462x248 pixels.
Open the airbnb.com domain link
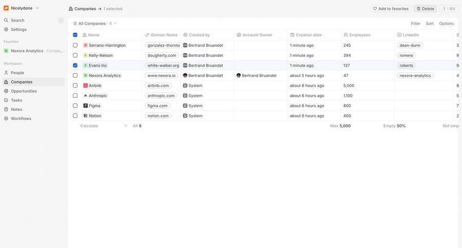click(158, 86)
